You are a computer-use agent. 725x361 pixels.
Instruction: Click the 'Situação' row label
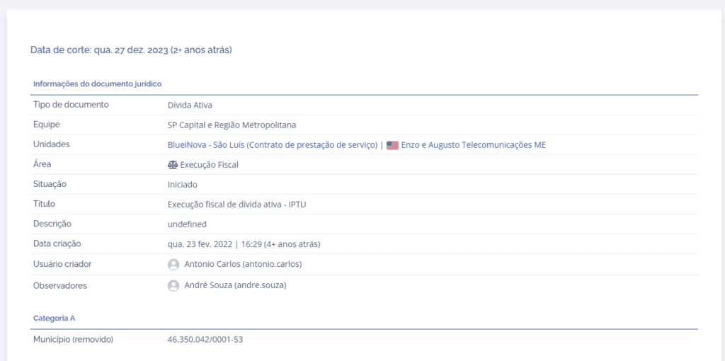pos(50,184)
